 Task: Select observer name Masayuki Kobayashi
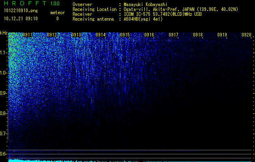coord(146,4)
